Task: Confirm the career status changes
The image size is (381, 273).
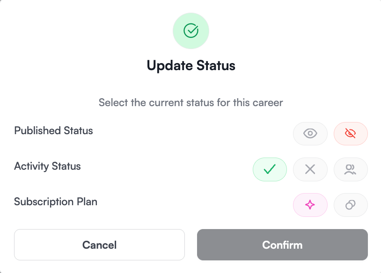Action: pyautogui.click(x=282, y=244)
